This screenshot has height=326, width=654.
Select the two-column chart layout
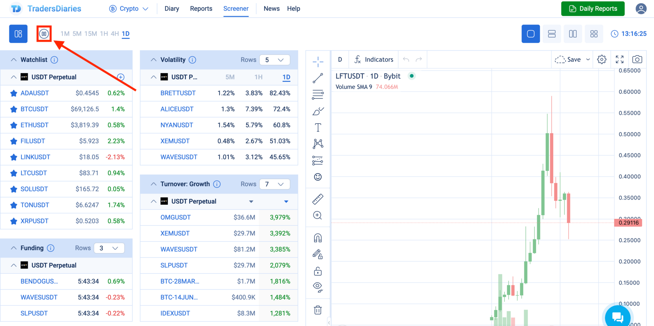tap(573, 34)
